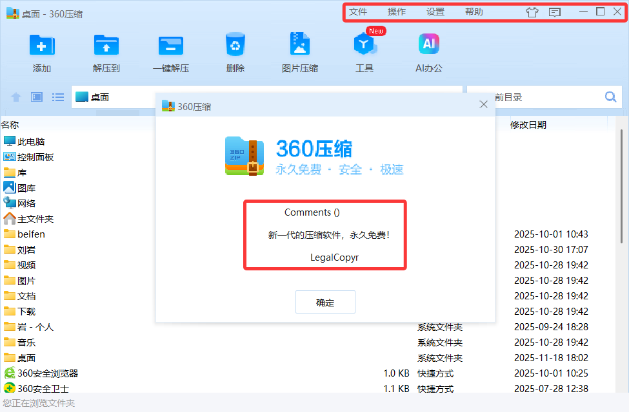
Task: Open the feedback message icon
Action: (555, 12)
